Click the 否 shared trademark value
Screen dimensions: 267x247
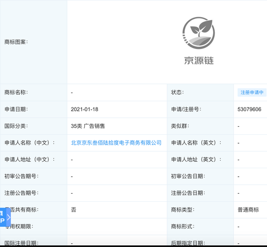click(x=74, y=210)
